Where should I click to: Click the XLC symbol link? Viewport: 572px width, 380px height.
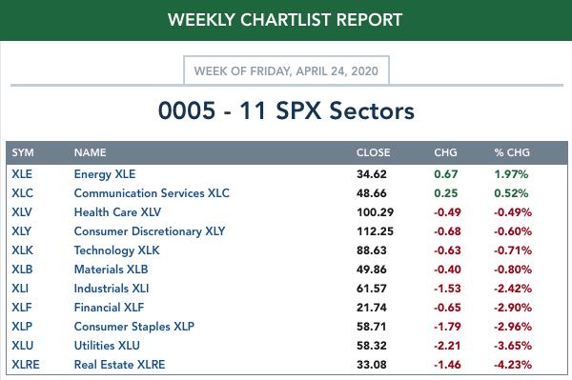[x=22, y=193]
